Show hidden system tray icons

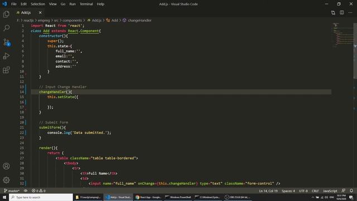pos(312,197)
